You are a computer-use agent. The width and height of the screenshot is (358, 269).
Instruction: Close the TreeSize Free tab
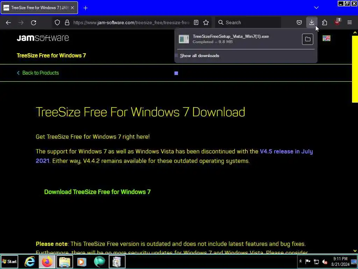pyautogui.click(x=72, y=8)
